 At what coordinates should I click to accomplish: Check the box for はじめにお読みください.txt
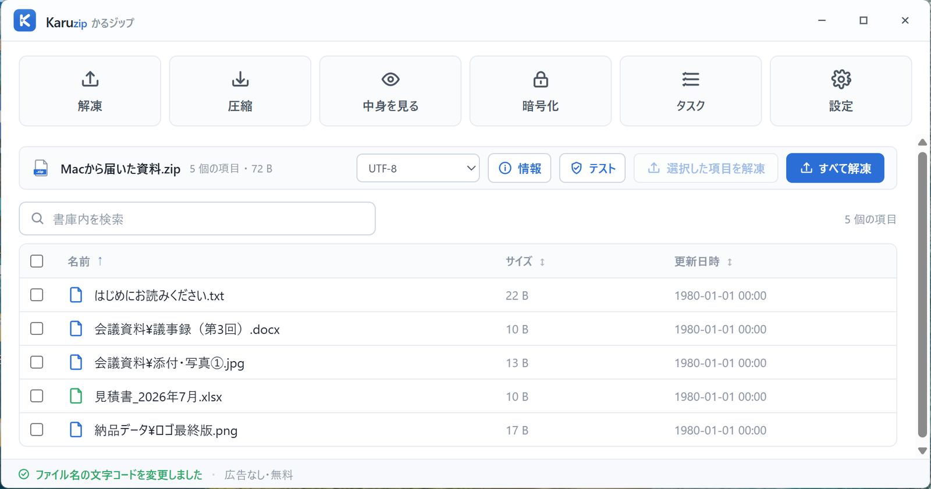37,295
